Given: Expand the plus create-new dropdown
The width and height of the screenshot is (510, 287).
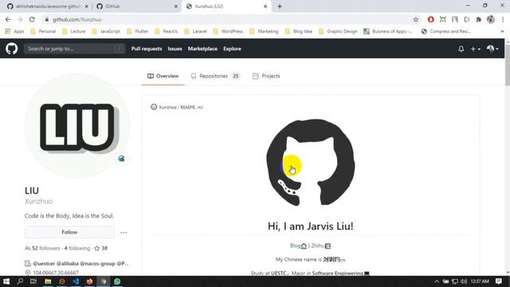Looking at the screenshot, I should (475, 49).
